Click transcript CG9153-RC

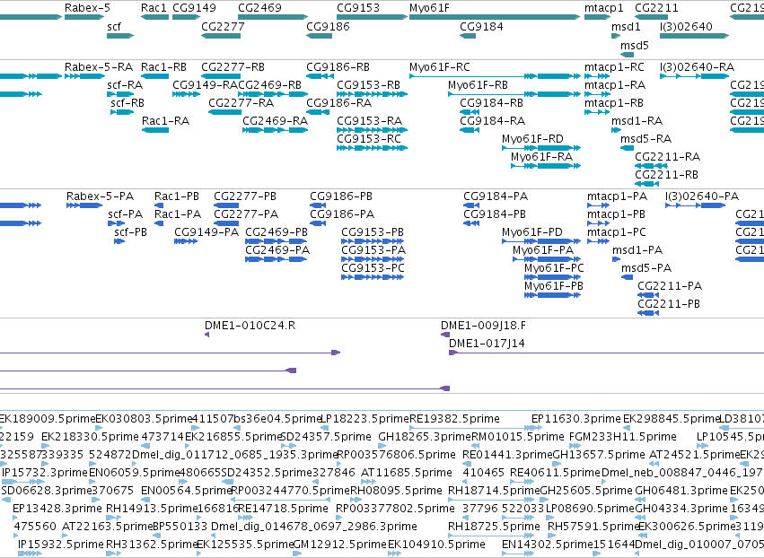369,139
